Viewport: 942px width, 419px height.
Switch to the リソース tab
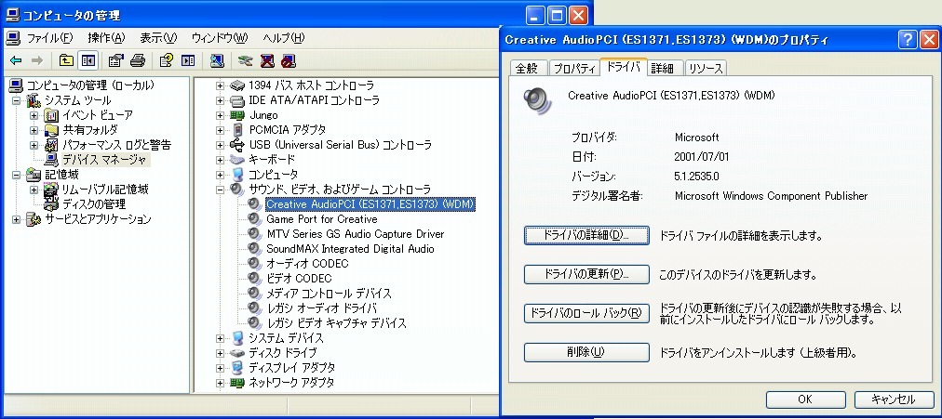point(706,69)
